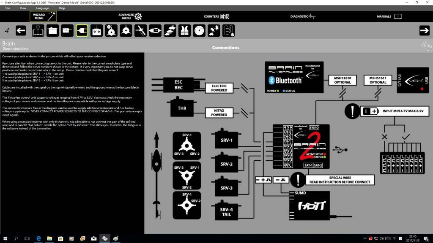Image resolution: width=433 pixels, height=243 pixels.
Task: Click the top swashplate diagram tile
Action: pyautogui.click(x=186, y=146)
